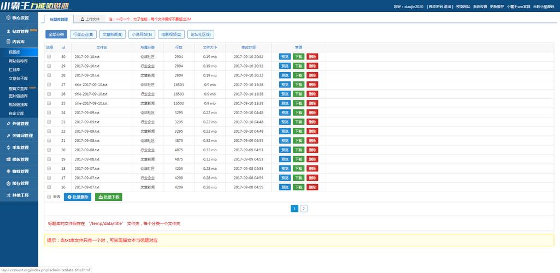Click the 蜘蛛管理 spider icon
This screenshot has height=273, width=560.
[8, 171]
